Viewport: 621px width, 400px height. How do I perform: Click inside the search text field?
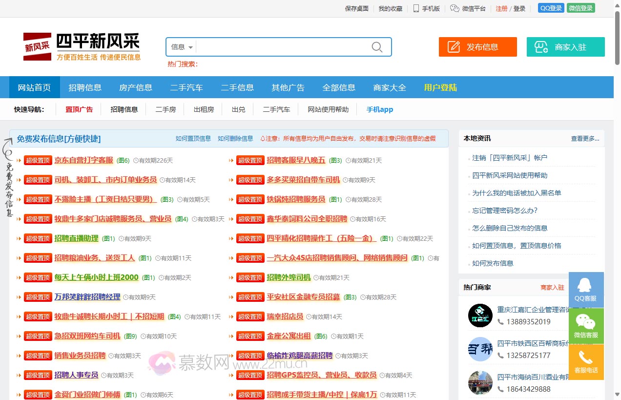pos(283,47)
